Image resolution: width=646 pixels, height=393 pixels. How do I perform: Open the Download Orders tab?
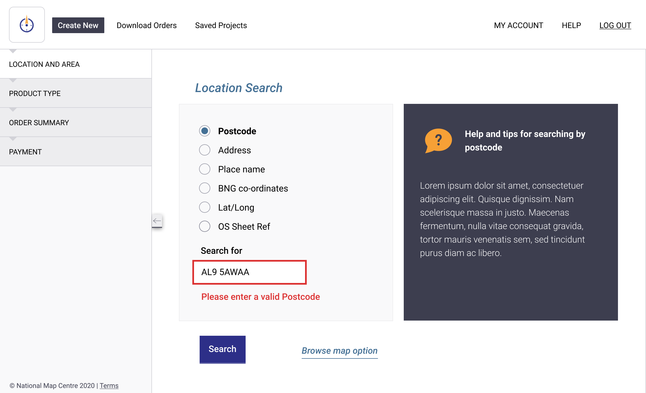(147, 25)
